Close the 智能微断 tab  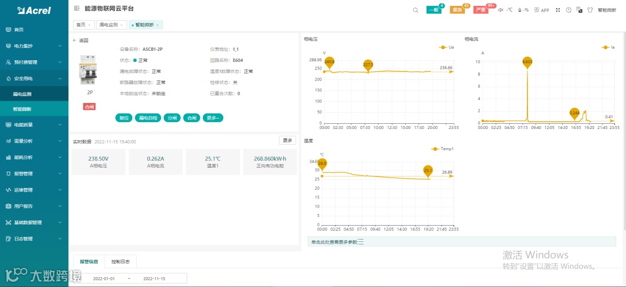157,25
